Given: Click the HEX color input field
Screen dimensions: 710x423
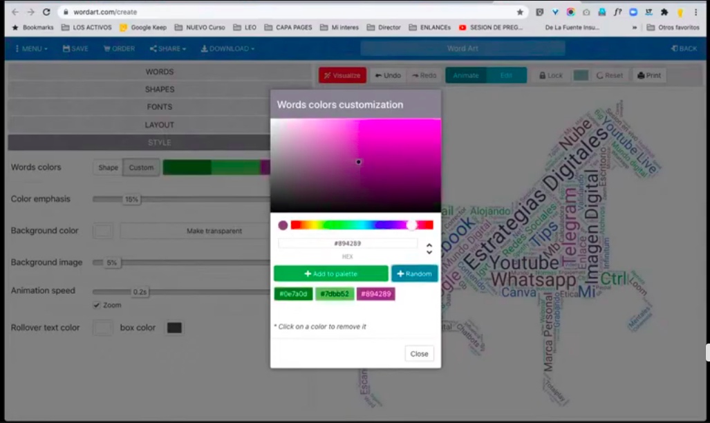Looking at the screenshot, I should (x=348, y=243).
